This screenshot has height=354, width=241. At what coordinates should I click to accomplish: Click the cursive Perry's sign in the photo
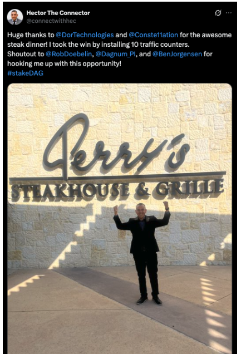pos(116,145)
